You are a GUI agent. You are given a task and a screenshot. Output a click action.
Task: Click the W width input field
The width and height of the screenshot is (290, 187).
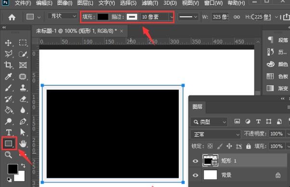coord(221,17)
